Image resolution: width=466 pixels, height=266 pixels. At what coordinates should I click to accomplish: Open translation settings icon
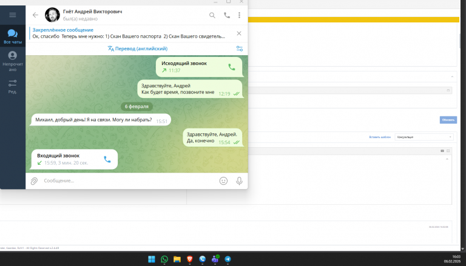pyautogui.click(x=239, y=48)
